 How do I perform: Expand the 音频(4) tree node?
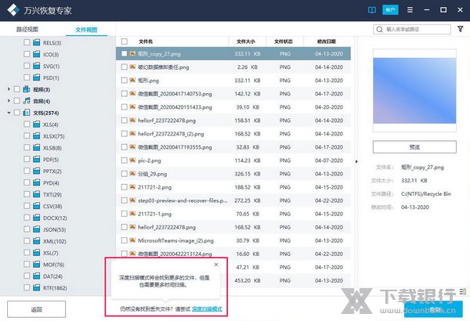click(x=9, y=101)
